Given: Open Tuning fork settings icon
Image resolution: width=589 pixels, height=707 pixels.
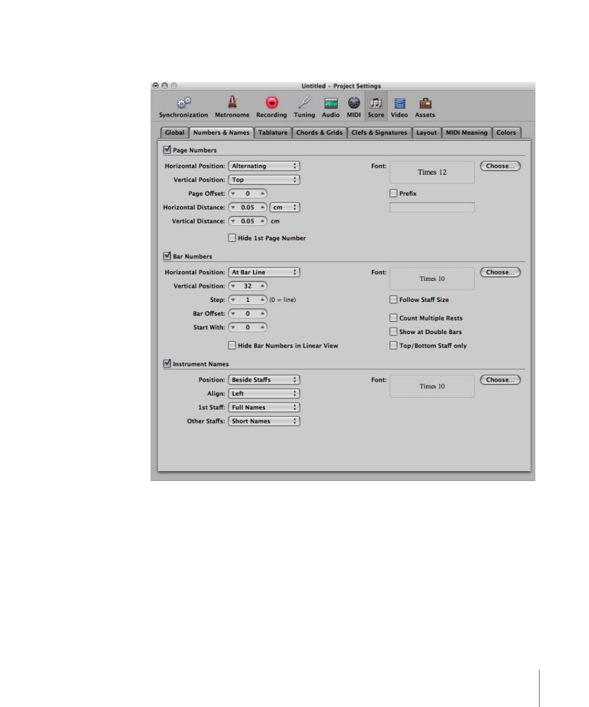Looking at the screenshot, I should point(304,102).
